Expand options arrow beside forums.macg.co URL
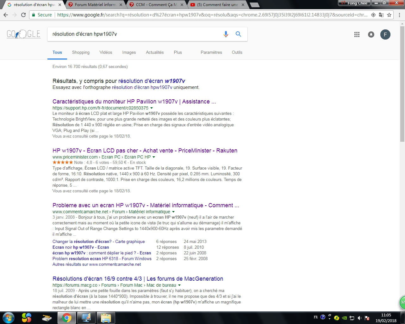405x324 pixels. [x=179, y=285]
